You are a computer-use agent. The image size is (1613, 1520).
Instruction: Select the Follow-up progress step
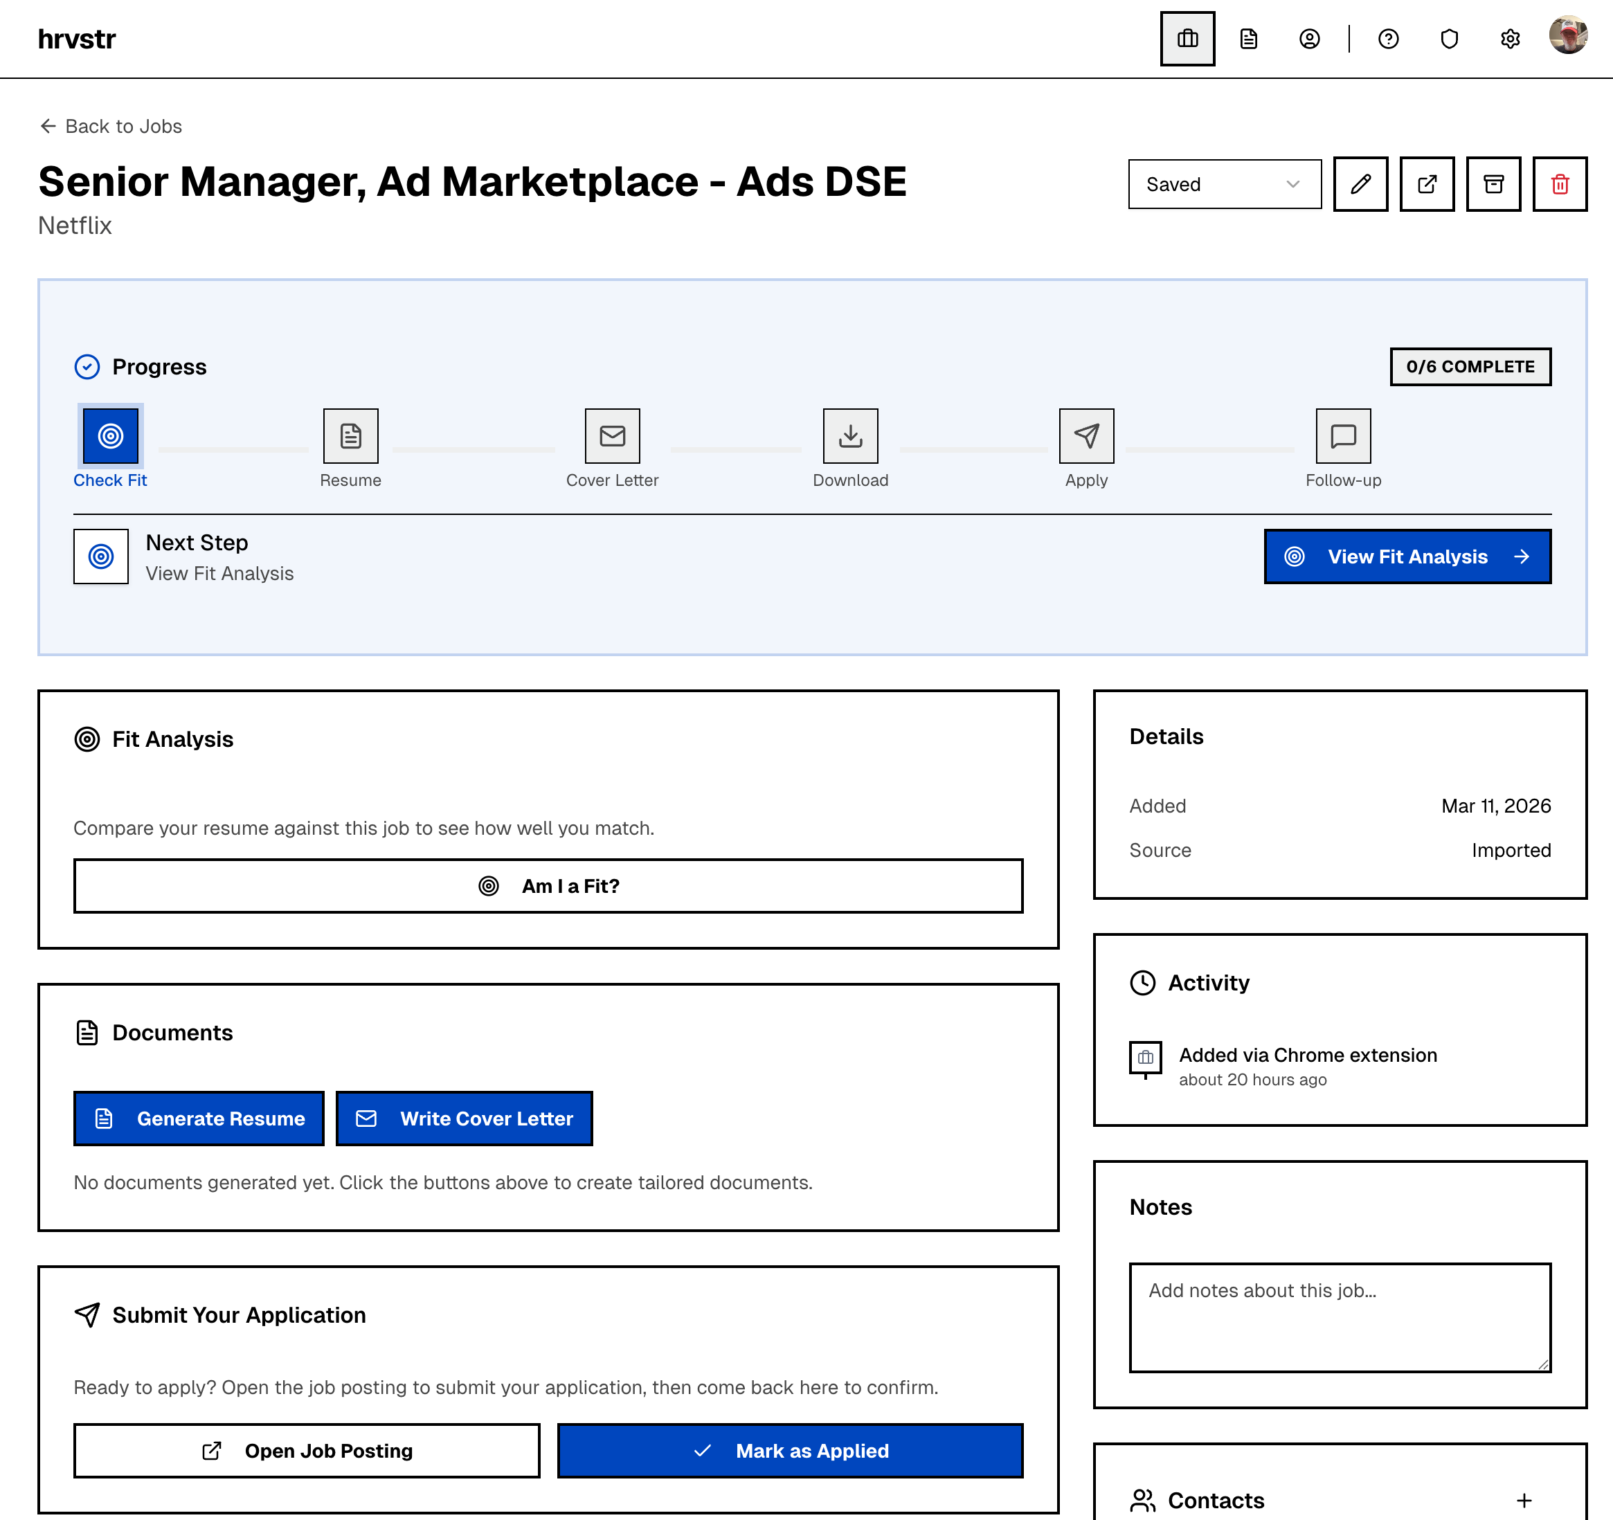[1343, 435]
